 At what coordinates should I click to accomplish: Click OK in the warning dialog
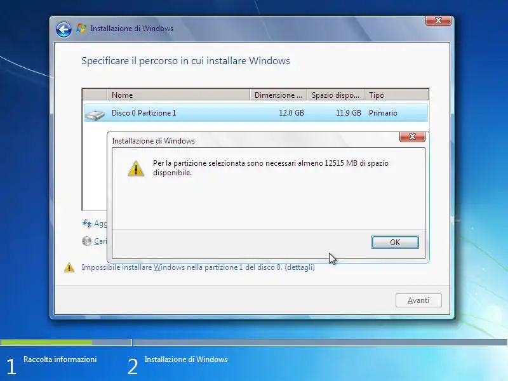pos(395,243)
